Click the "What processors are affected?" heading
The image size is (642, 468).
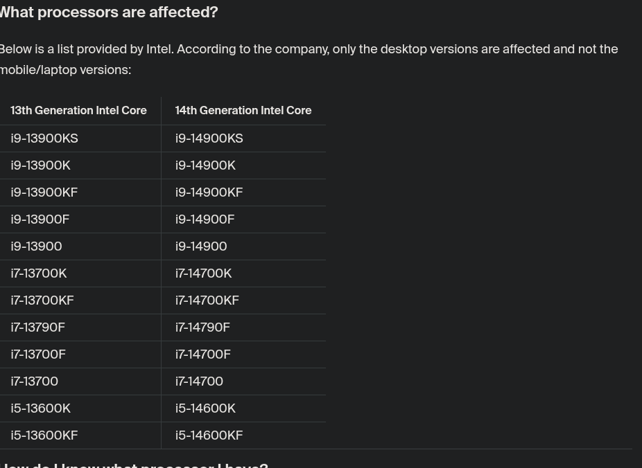[109, 12]
